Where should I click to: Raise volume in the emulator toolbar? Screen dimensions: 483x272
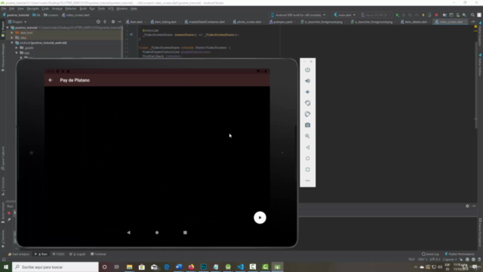(307, 81)
